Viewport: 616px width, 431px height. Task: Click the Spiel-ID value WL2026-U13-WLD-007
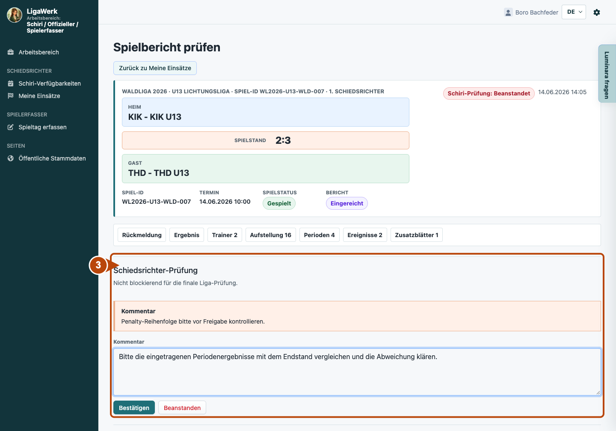[157, 202]
